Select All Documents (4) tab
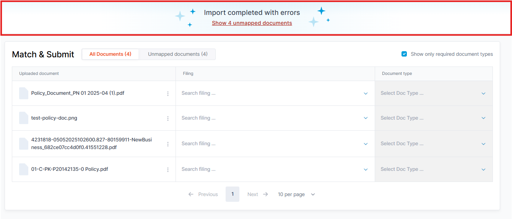The width and height of the screenshot is (512, 219). pos(111,54)
